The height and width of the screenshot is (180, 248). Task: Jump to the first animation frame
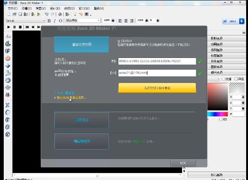pyautogui.click(x=27, y=27)
